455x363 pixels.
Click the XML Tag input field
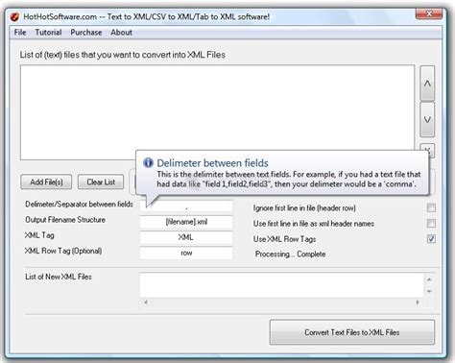click(x=186, y=237)
